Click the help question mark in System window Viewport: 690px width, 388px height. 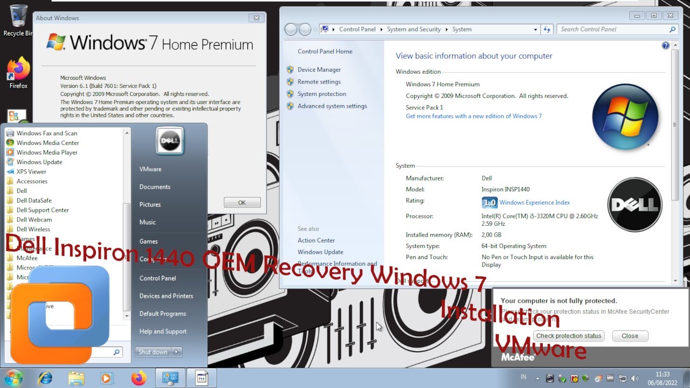tap(665, 46)
